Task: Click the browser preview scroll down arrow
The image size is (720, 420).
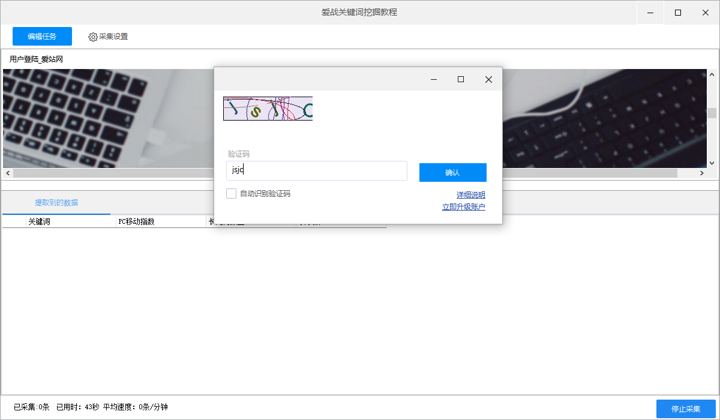Action: click(x=712, y=163)
